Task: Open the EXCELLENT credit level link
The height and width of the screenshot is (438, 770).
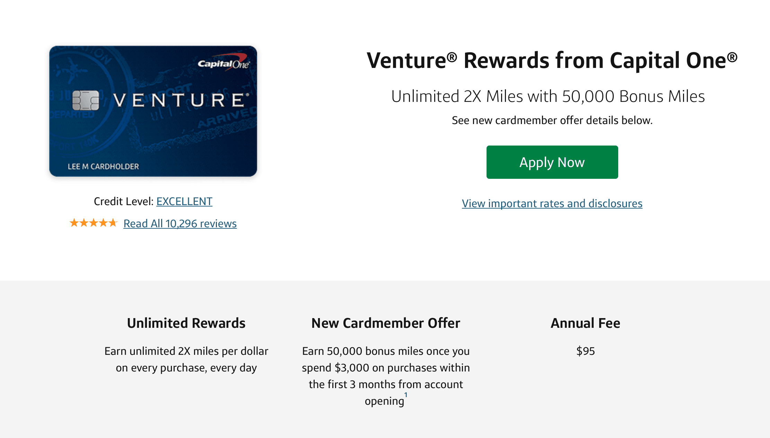Action: pyautogui.click(x=184, y=201)
